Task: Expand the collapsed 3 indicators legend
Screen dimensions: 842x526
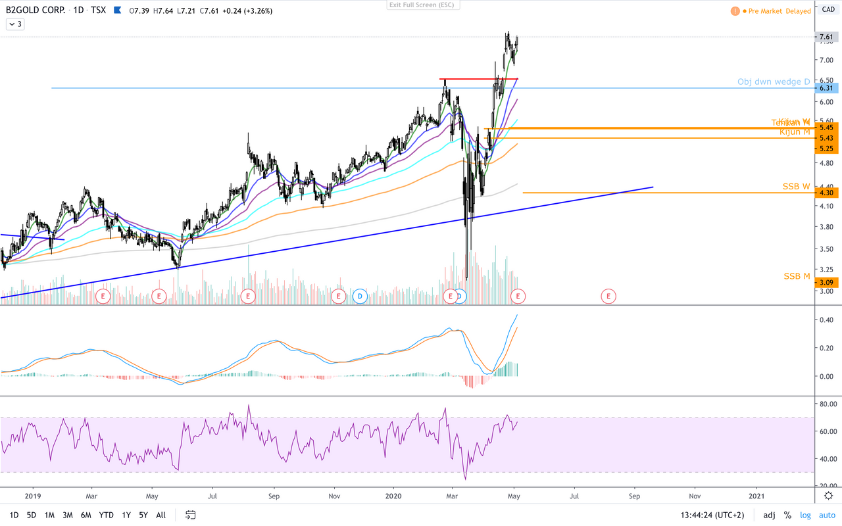Action: pyautogui.click(x=14, y=24)
